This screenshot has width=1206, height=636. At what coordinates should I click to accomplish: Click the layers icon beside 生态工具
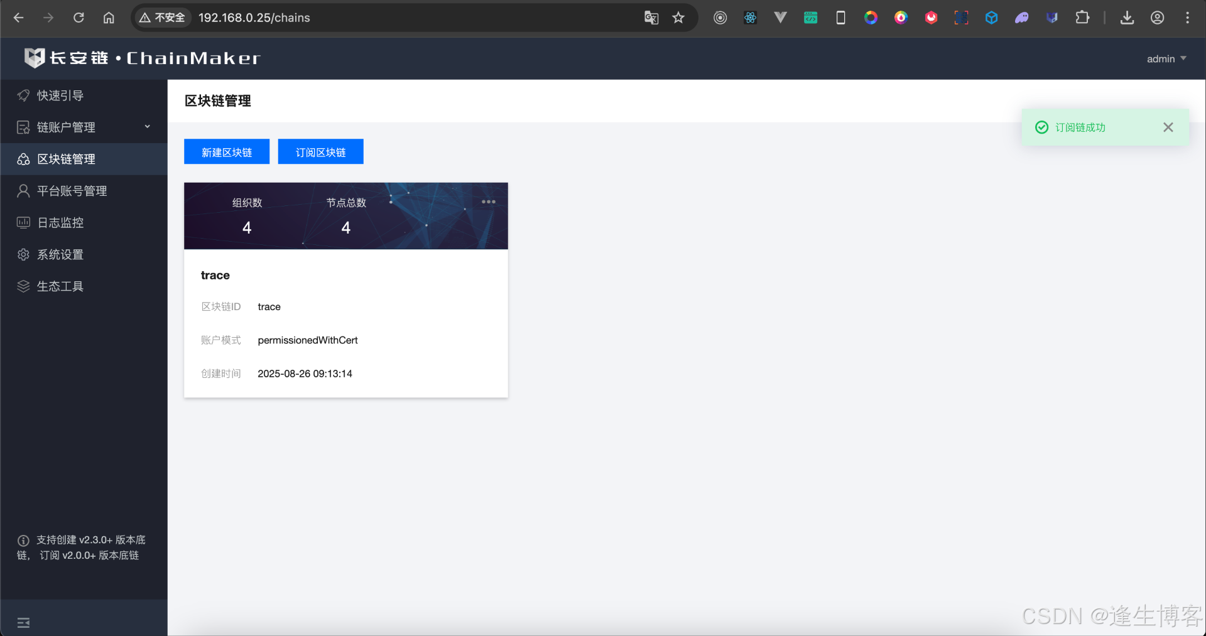pos(23,286)
